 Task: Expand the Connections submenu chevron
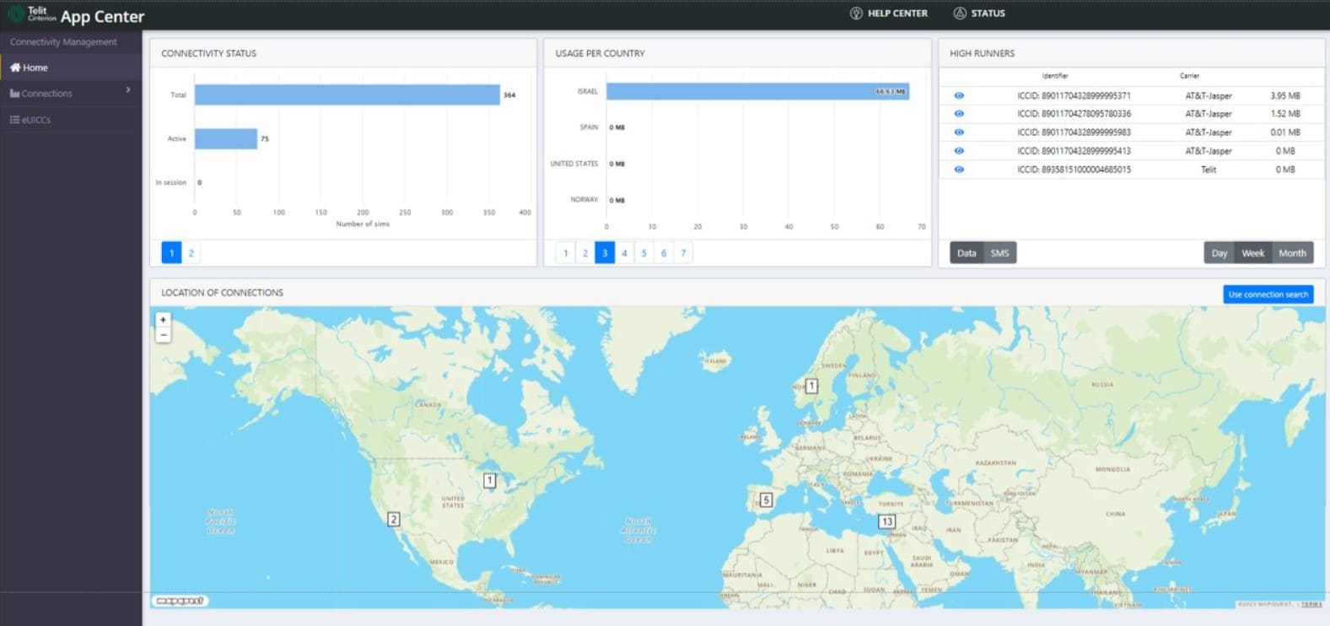pos(128,89)
